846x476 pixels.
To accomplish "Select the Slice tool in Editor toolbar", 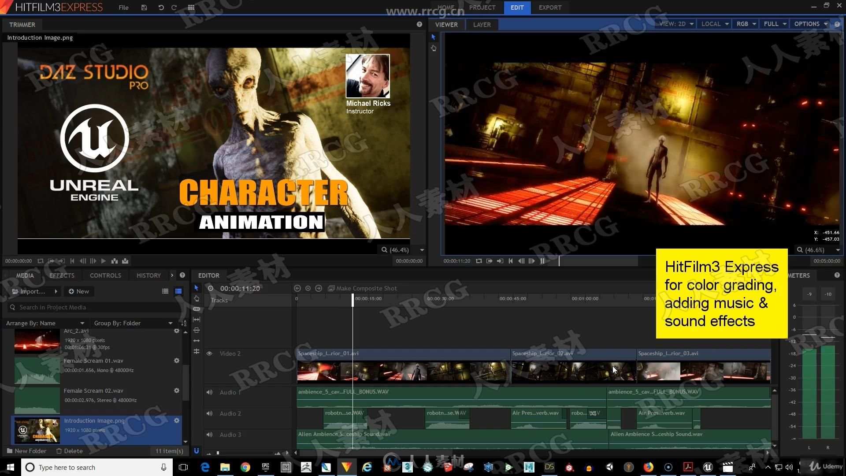I will point(197,309).
